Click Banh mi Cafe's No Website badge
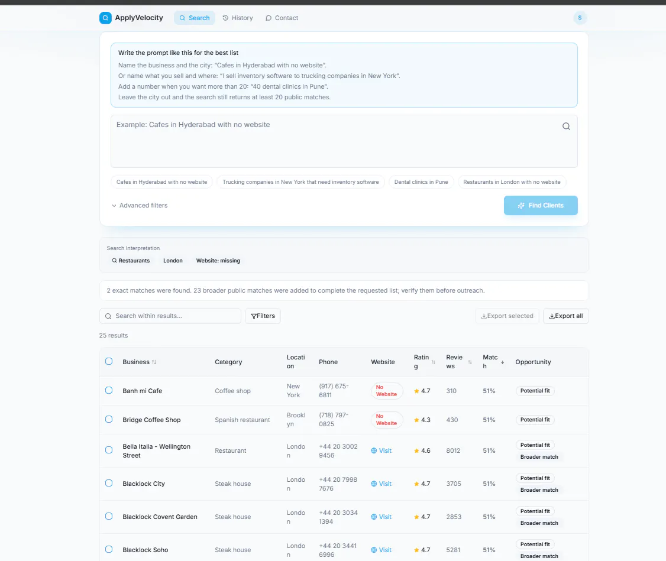666x561 pixels. (386, 391)
